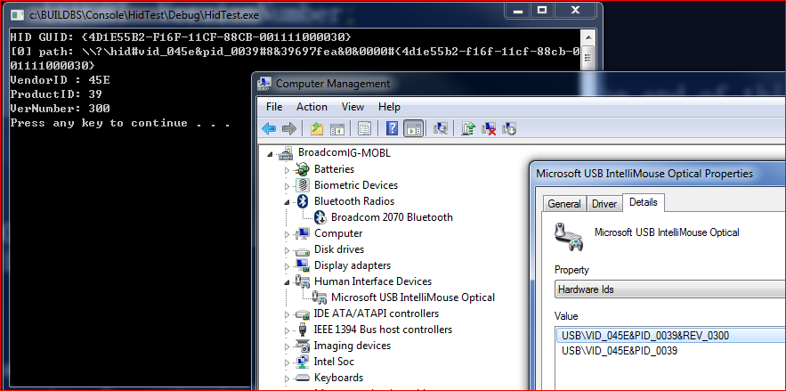This screenshot has height=391, width=786.
Task: Expand the Imaging devices node
Action: tap(288, 346)
